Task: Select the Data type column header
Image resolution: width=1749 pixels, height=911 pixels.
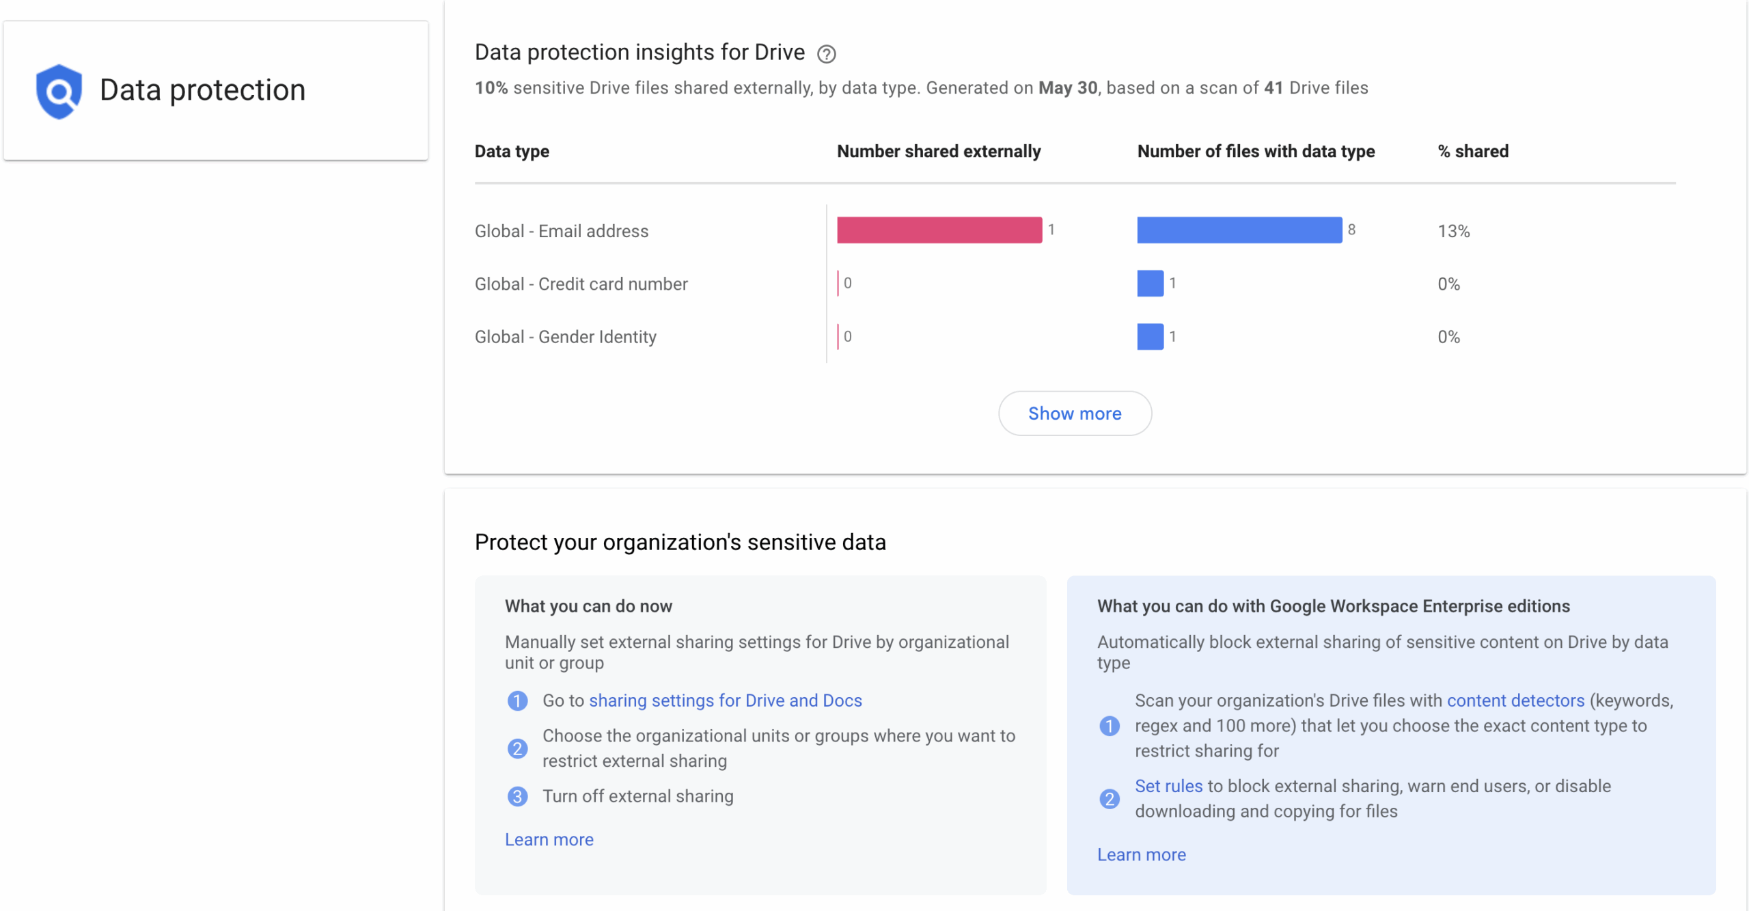Action: pos(512,151)
